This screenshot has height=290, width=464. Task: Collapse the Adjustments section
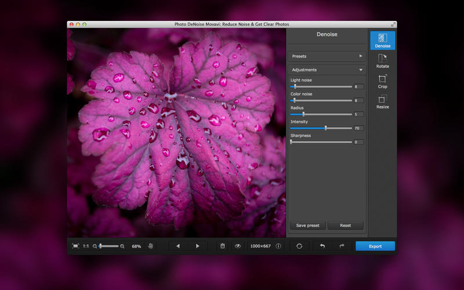(327, 70)
